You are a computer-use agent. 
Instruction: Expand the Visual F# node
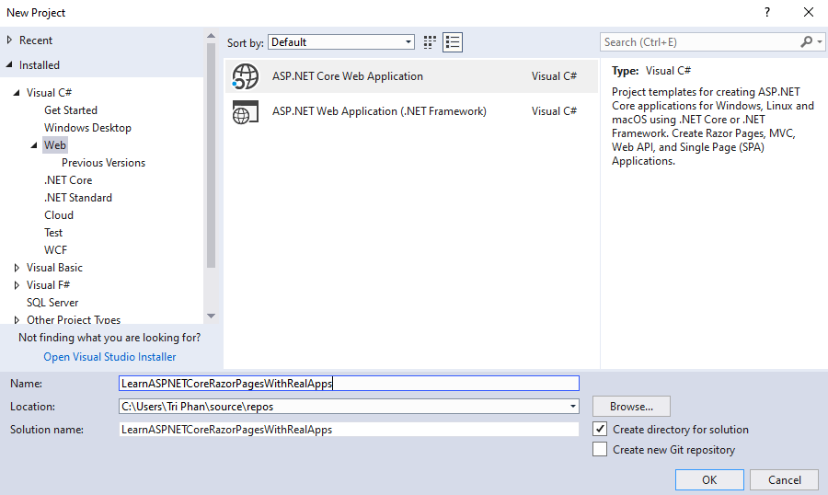pyautogui.click(x=17, y=284)
